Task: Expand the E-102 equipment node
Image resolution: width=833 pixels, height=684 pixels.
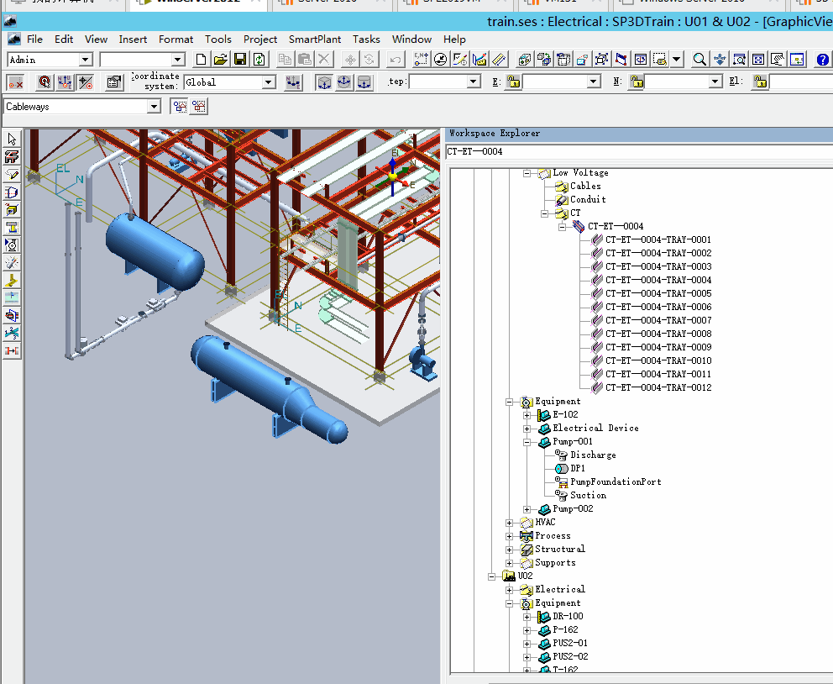Action: pyautogui.click(x=527, y=415)
